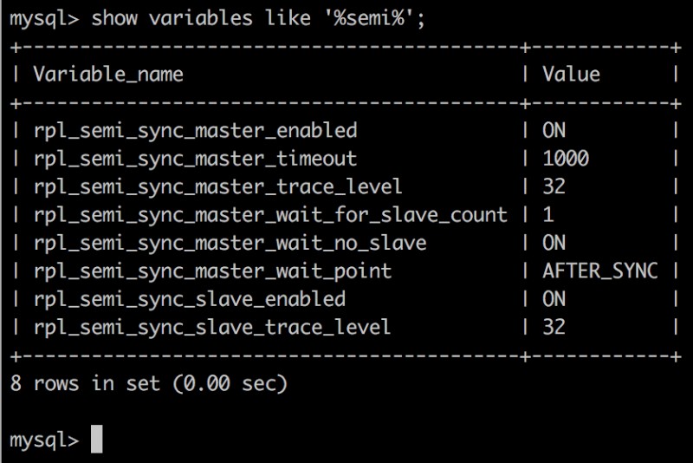
Task: Click rpl_semi_sync_master_wait_for_slave_count variable name
Action: pos(270,214)
